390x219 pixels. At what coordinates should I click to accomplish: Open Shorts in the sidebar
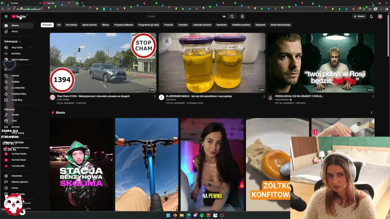[18, 32]
